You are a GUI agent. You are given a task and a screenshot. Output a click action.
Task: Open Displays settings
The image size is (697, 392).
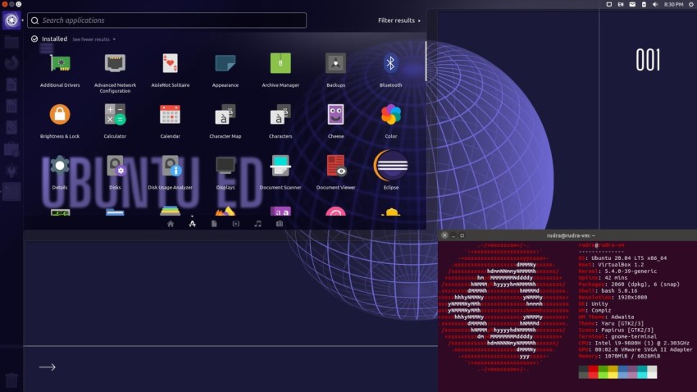pyautogui.click(x=225, y=166)
